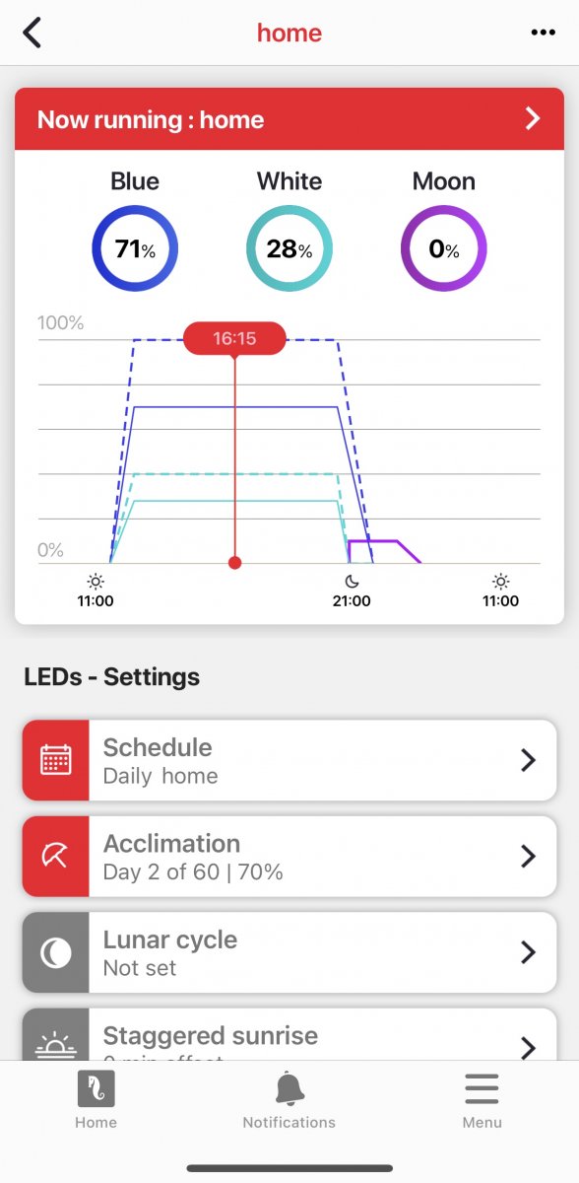Select the White 28% channel ring
Image resolution: width=579 pixels, height=1183 pixels.
tap(289, 248)
